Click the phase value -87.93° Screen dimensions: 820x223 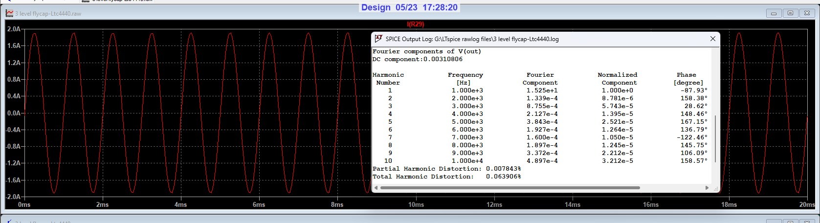(x=694, y=90)
